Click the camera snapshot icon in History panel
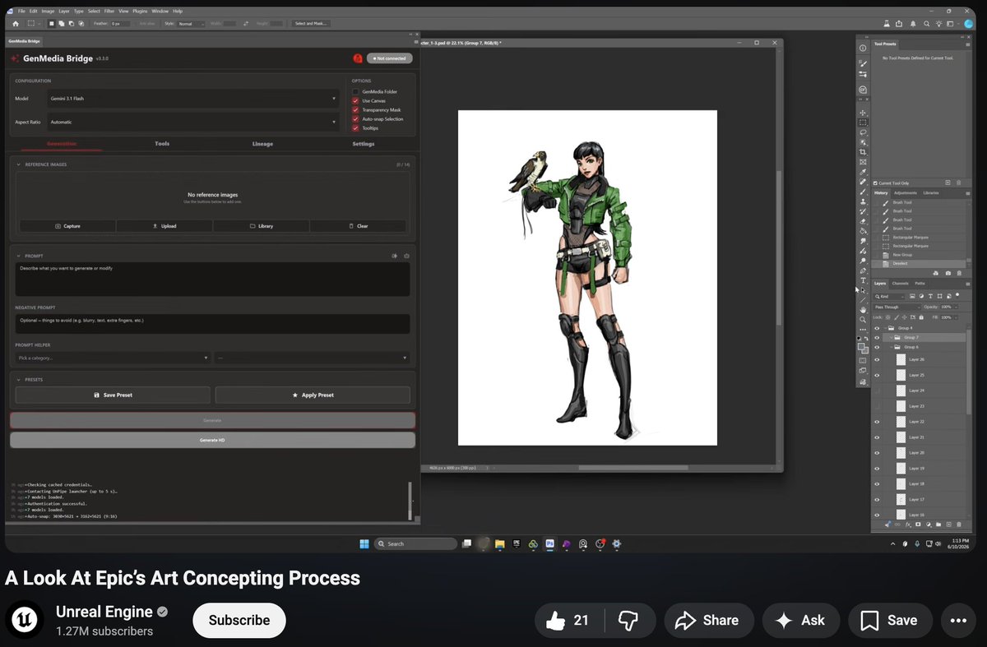The width and height of the screenshot is (987, 647). tap(948, 273)
